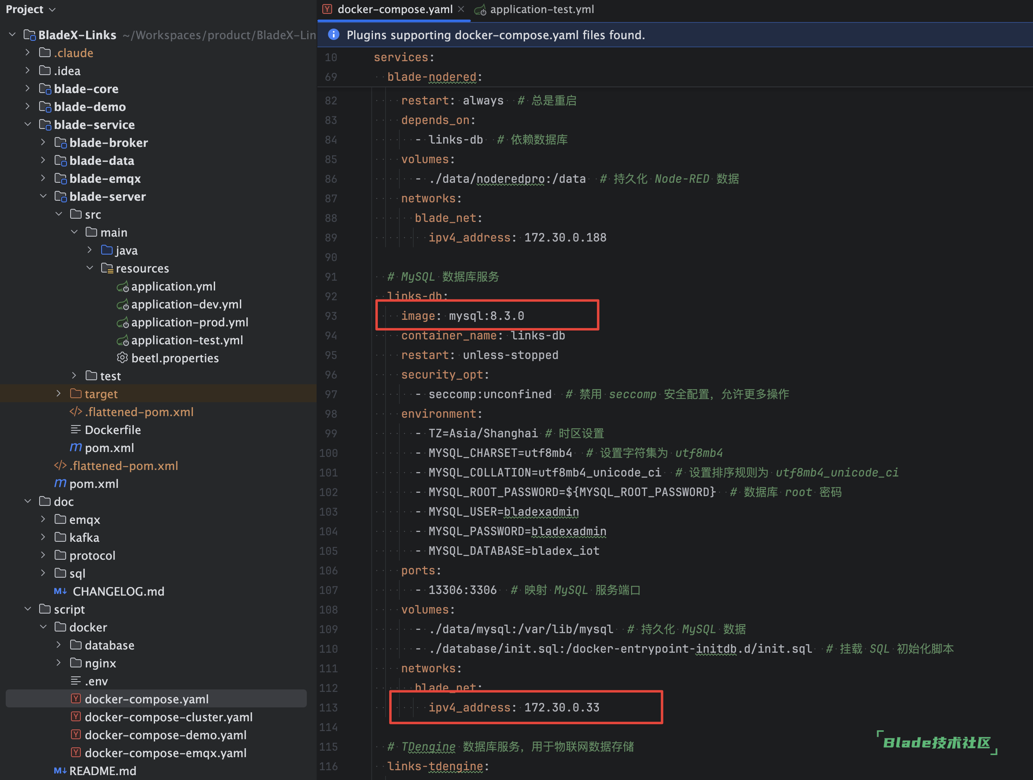Open docker-compose-emqx.yaml from the tree

tap(165, 753)
